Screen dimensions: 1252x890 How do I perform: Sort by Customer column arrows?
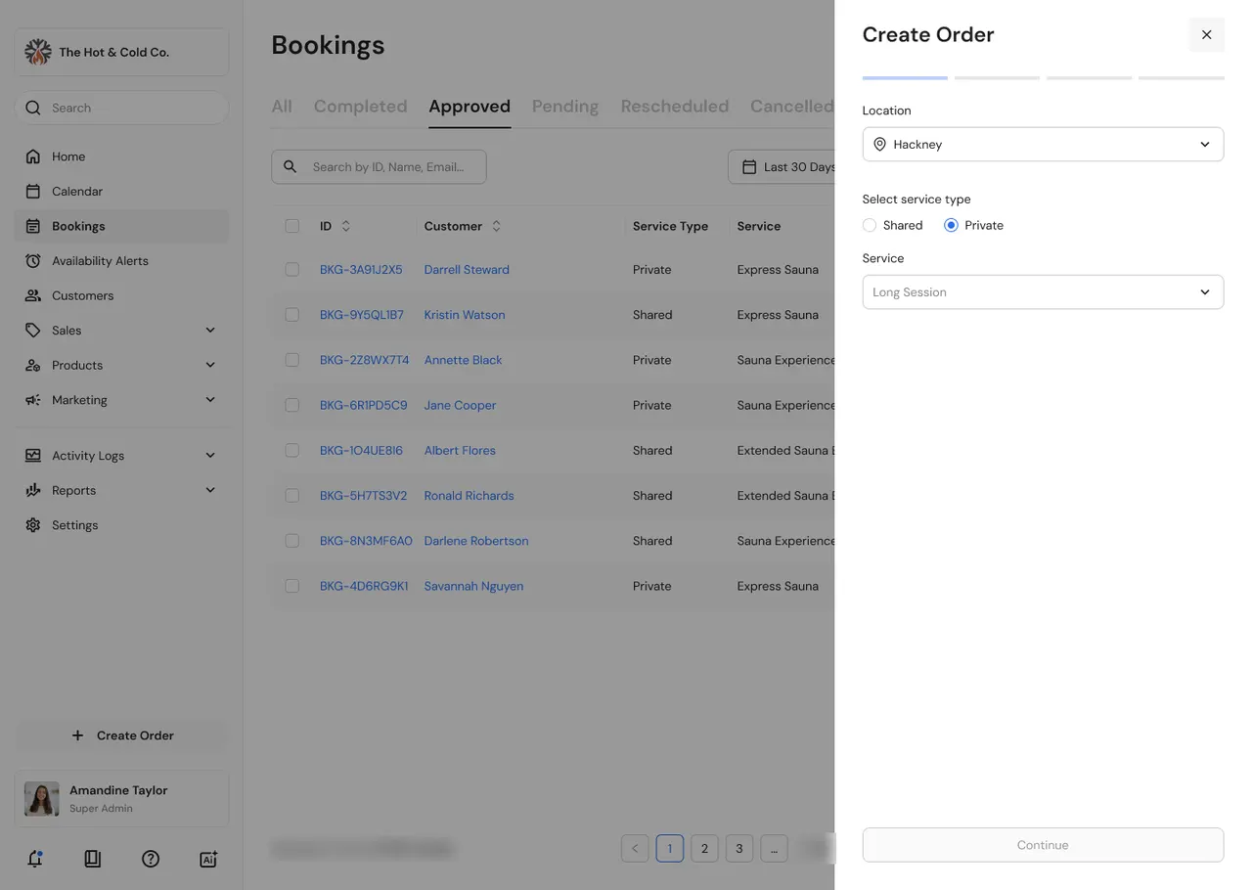(x=496, y=226)
